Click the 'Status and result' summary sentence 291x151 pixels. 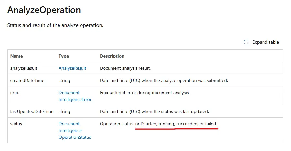coord(55,25)
